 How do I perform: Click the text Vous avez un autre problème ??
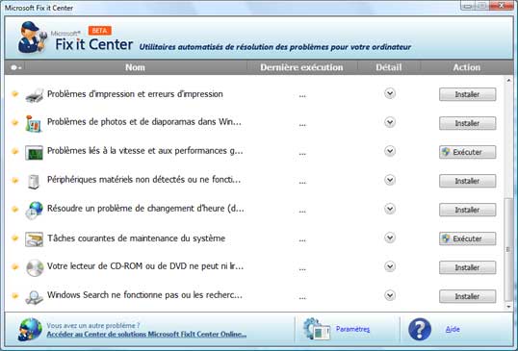click(93, 325)
